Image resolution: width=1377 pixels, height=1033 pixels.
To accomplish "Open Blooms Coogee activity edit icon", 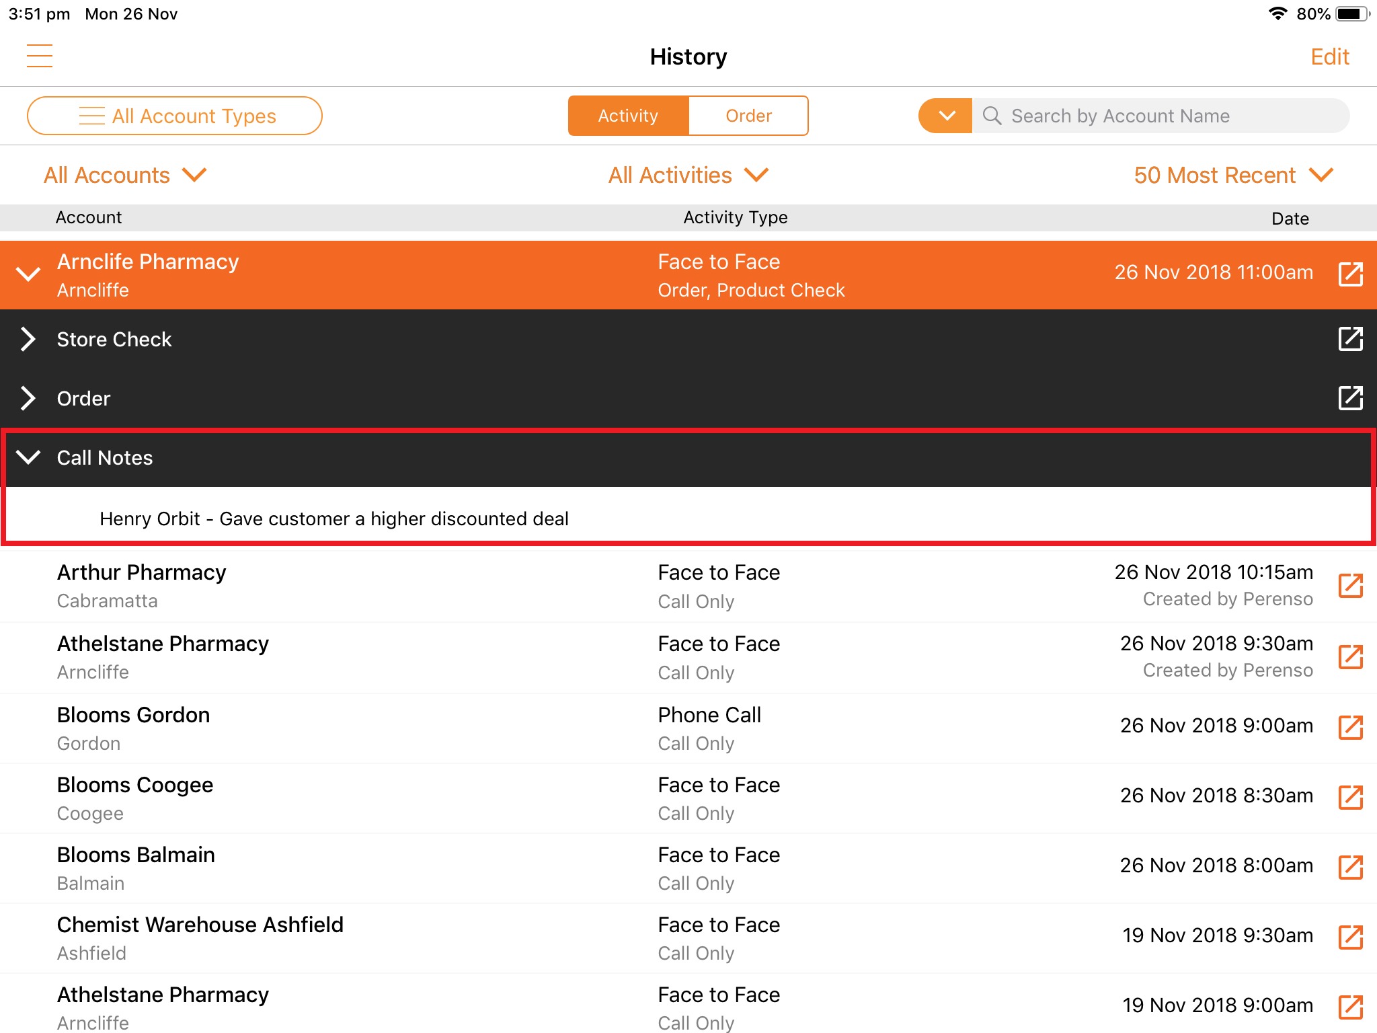I will 1350,798.
